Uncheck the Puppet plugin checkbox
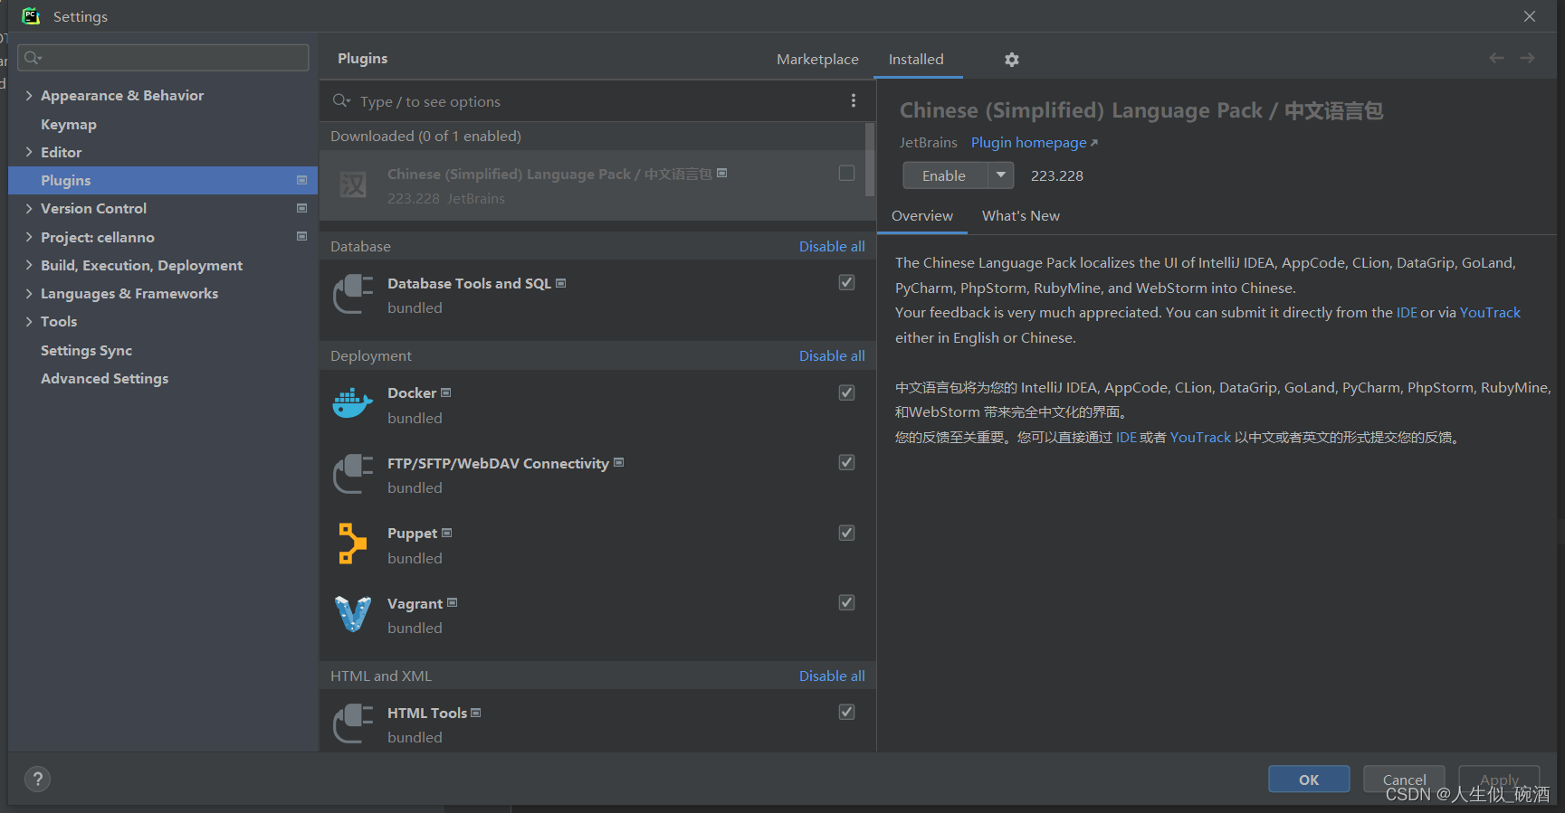The width and height of the screenshot is (1565, 813). tap(846, 533)
